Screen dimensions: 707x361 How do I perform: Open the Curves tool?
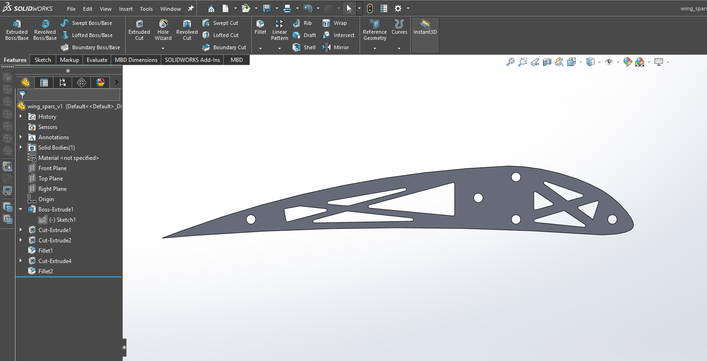click(399, 27)
